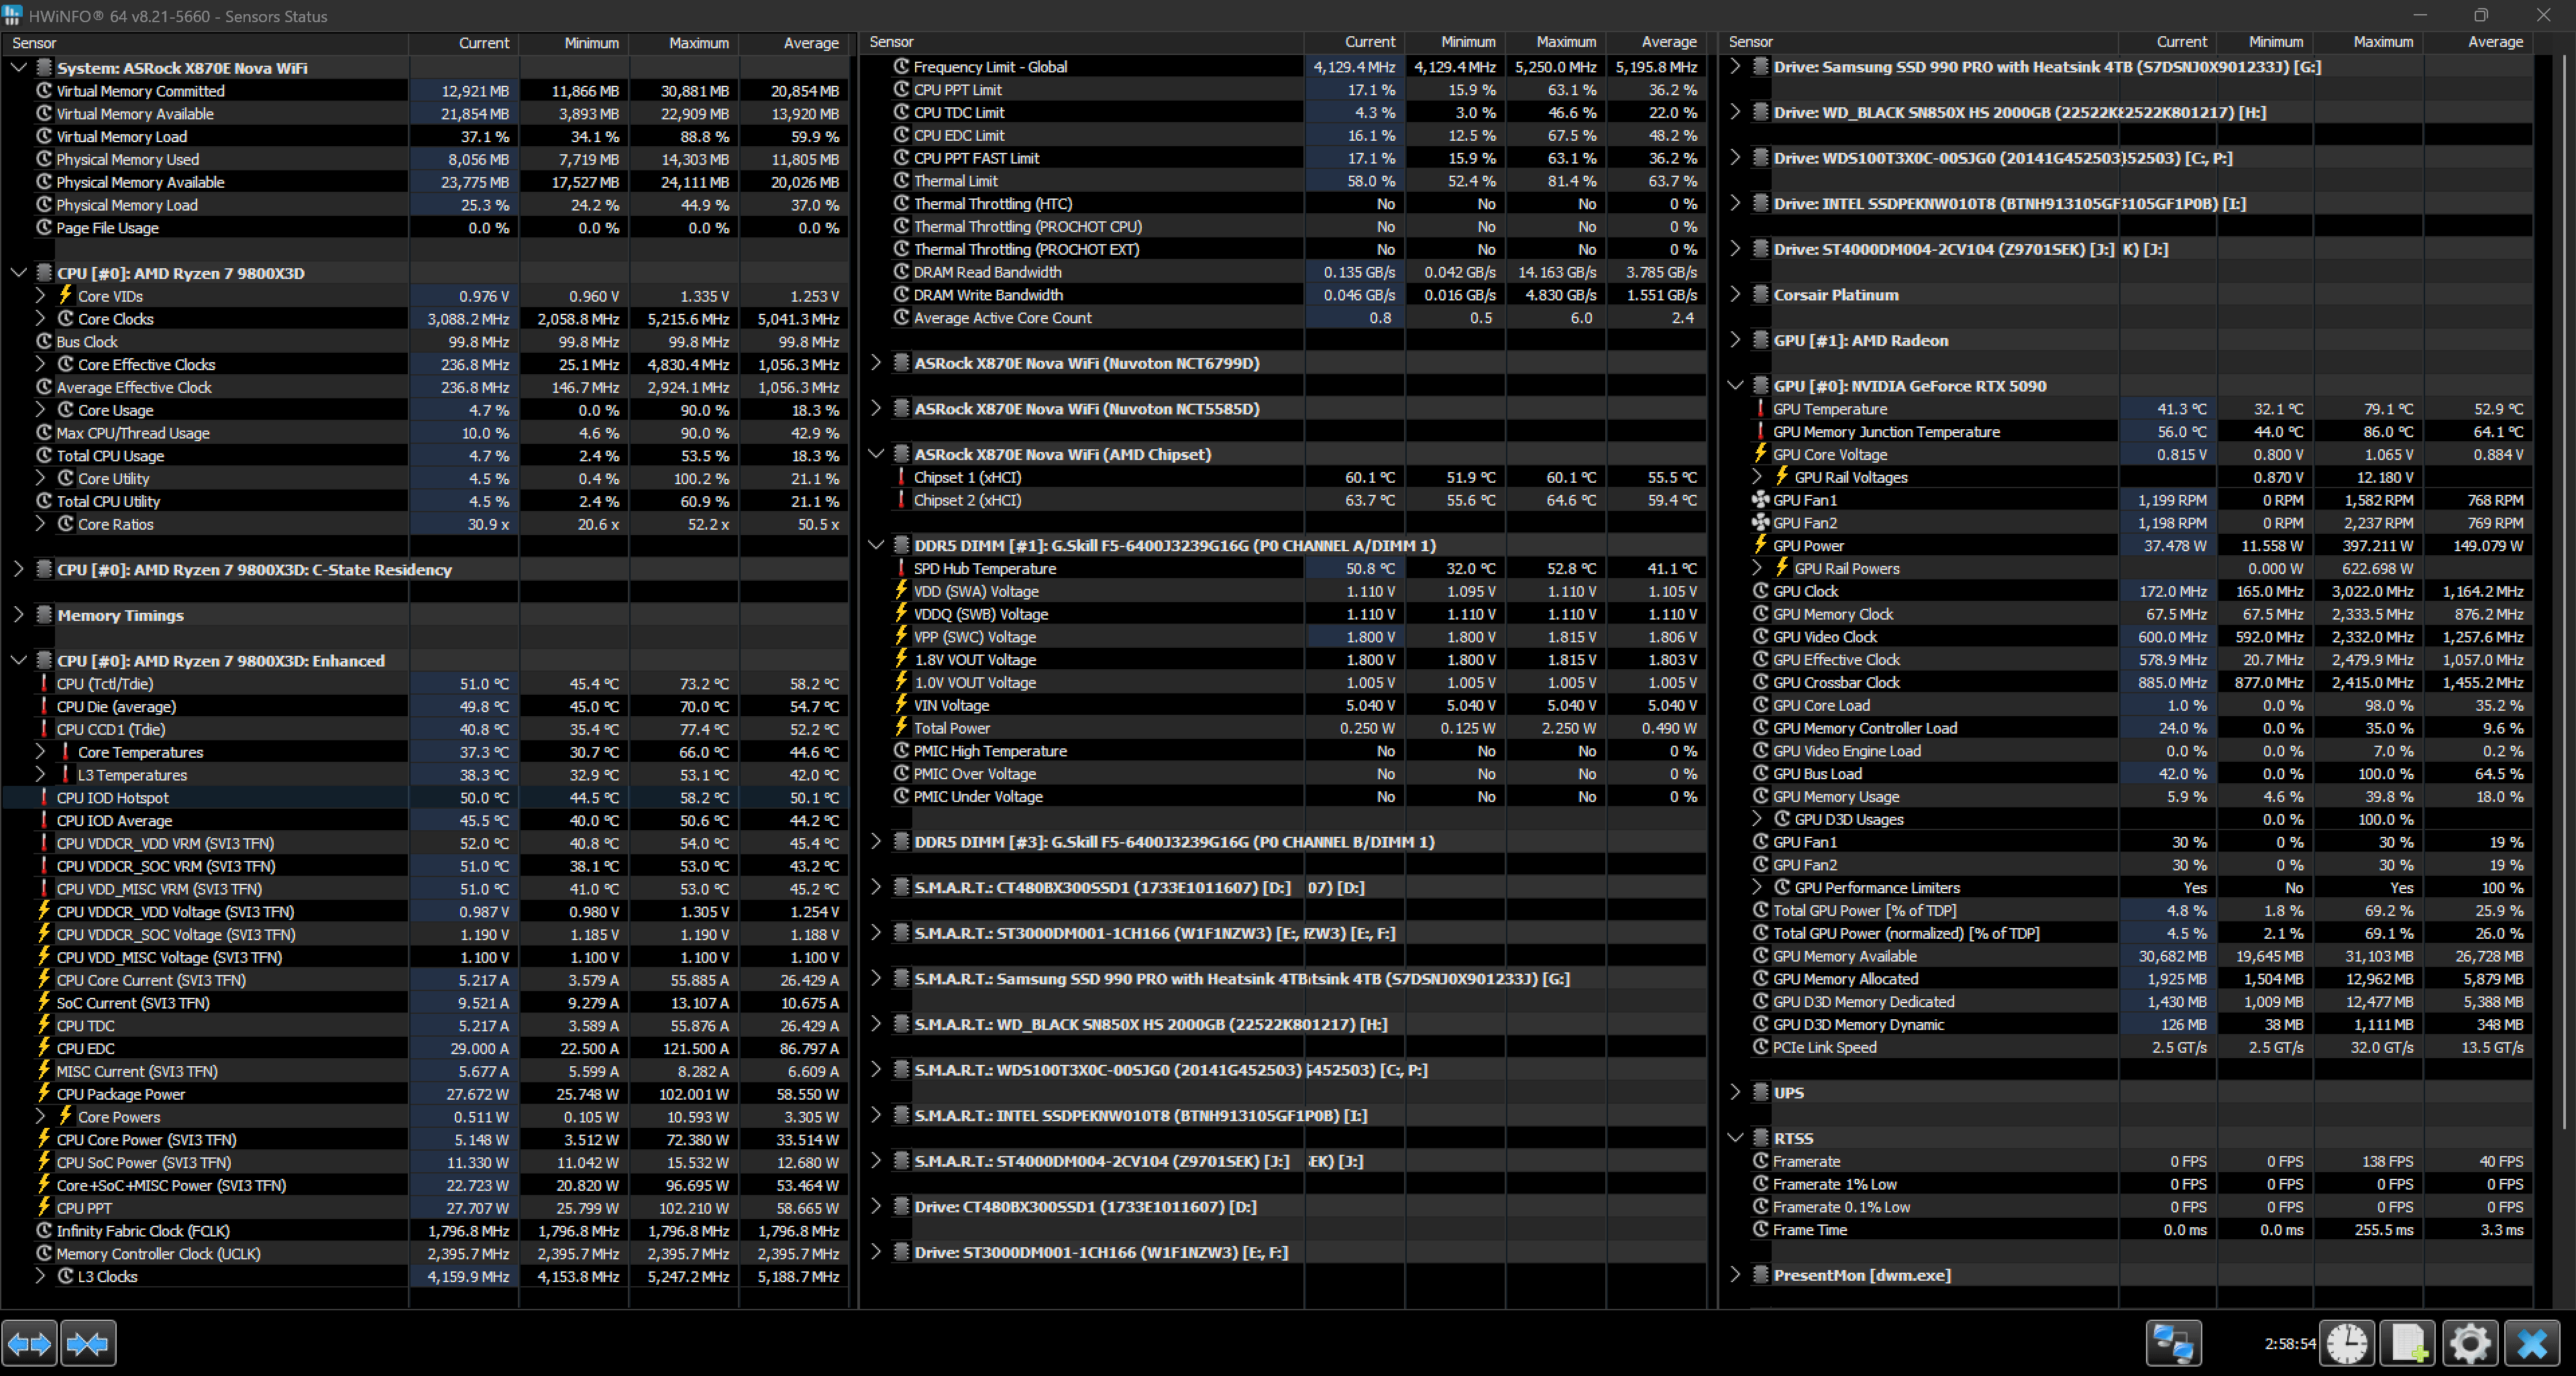This screenshot has width=2576, height=1376.
Task: Open sensor settings gear icon
Action: pyautogui.click(x=2469, y=1343)
